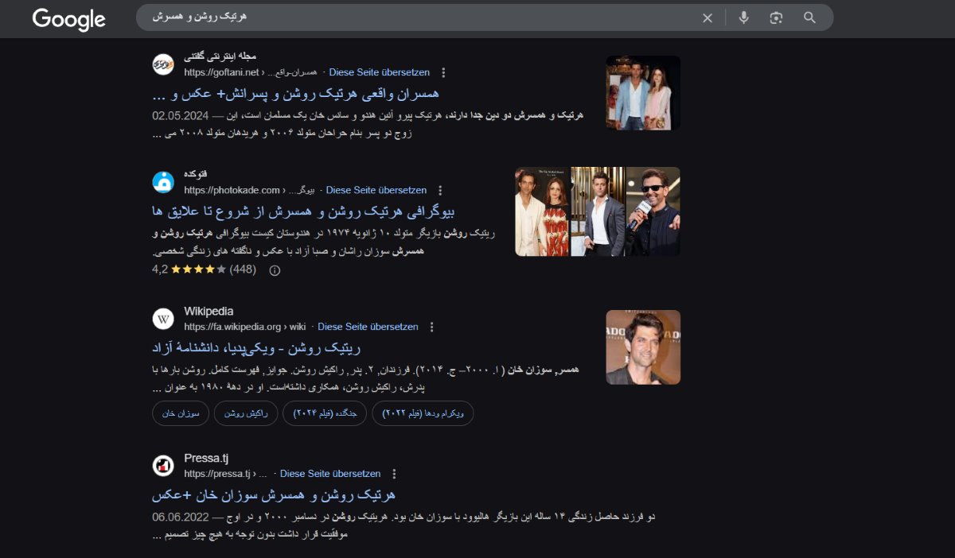Open three-dot options for photokade.com result
Image resolution: width=955 pixels, height=558 pixels.
(x=439, y=191)
